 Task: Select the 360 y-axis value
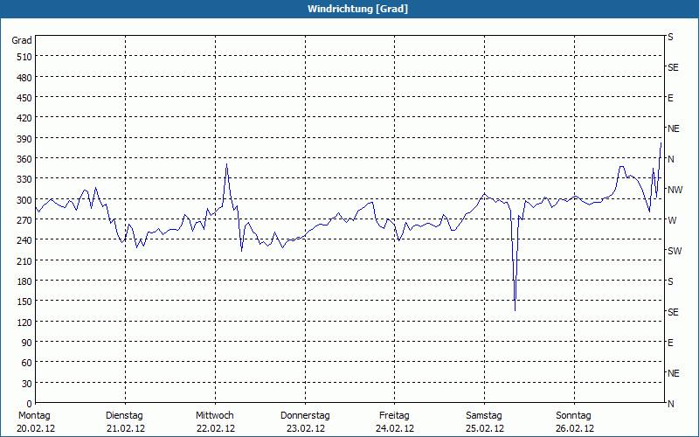[24, 160]
